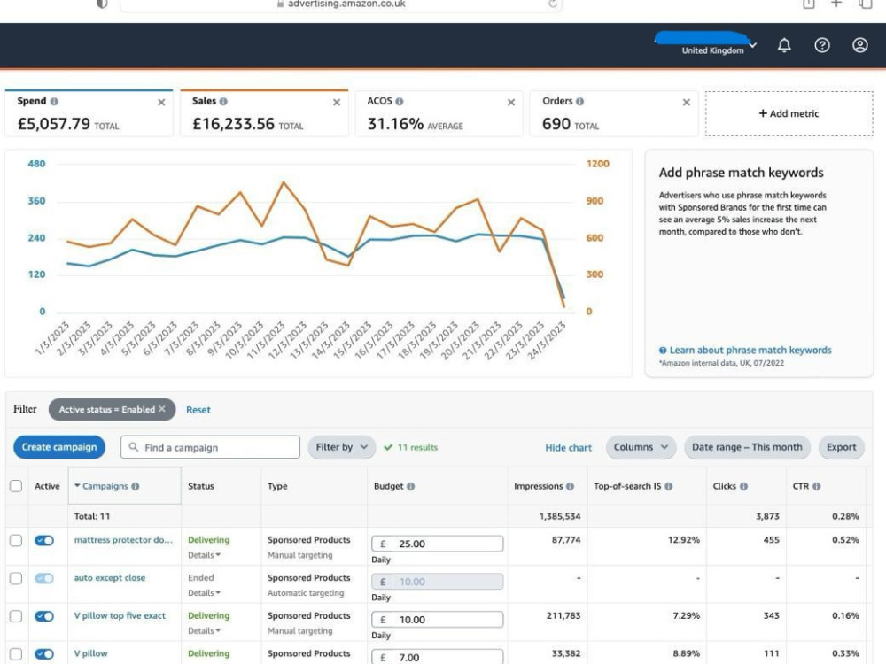
Task: Click the Orders info icon
Action: 579,102
